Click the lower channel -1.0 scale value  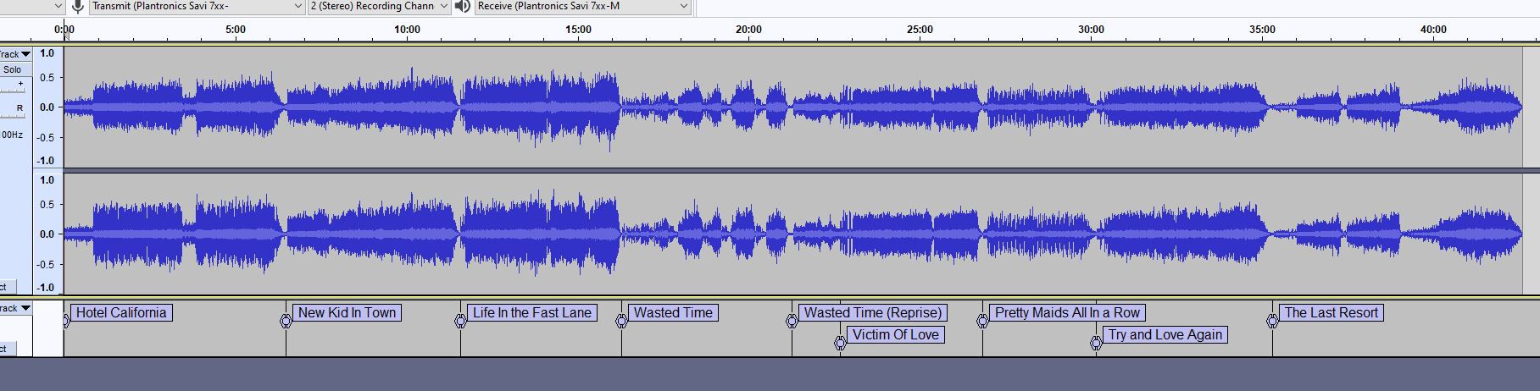point(46,288)
